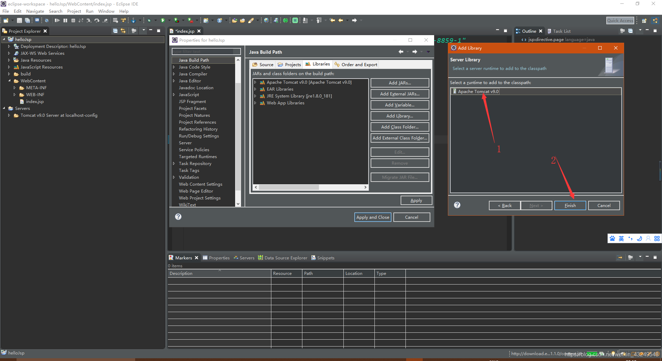Click the Properties dialog back arrow
The width and height of the screenshot is (662, 361).
click(401, 52)
